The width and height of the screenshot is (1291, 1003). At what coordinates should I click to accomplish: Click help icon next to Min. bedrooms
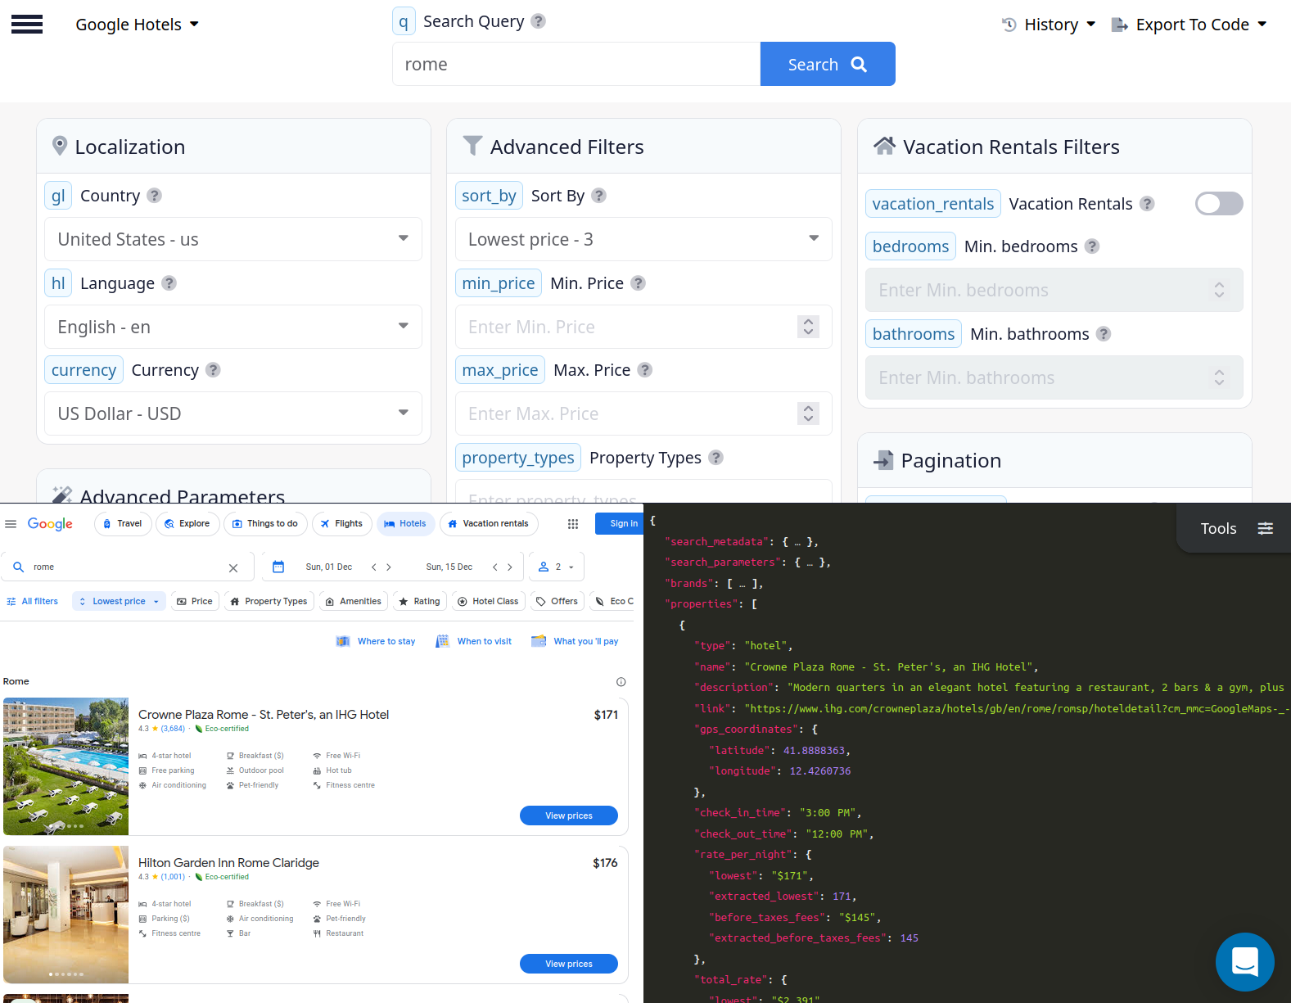click(1092, 246)
